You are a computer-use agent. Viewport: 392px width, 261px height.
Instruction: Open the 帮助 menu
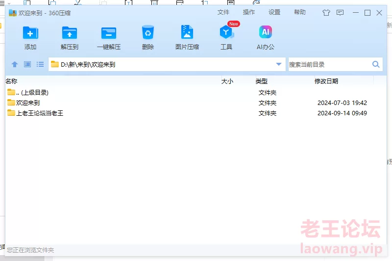tap(300, 12)
